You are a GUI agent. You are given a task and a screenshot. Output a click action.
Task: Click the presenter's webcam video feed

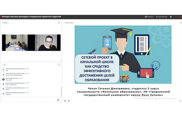(48, 42)
